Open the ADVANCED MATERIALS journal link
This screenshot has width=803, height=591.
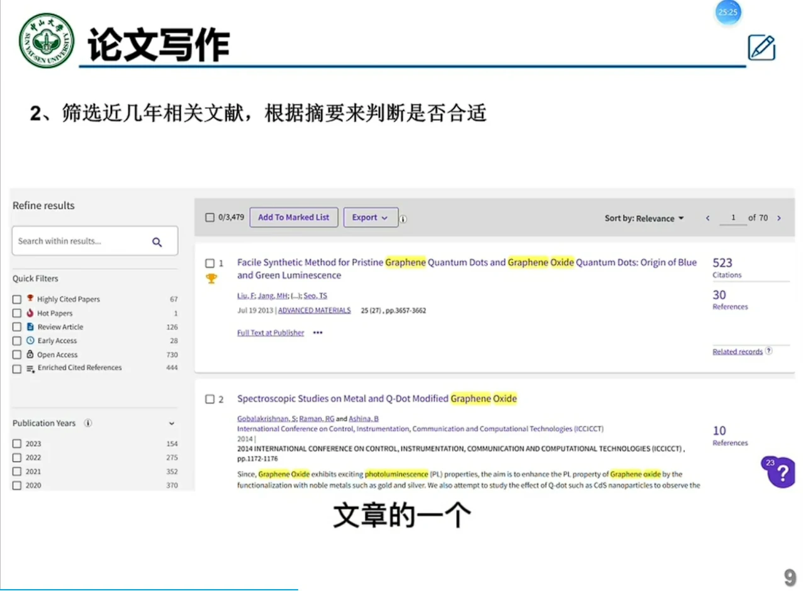314,310
